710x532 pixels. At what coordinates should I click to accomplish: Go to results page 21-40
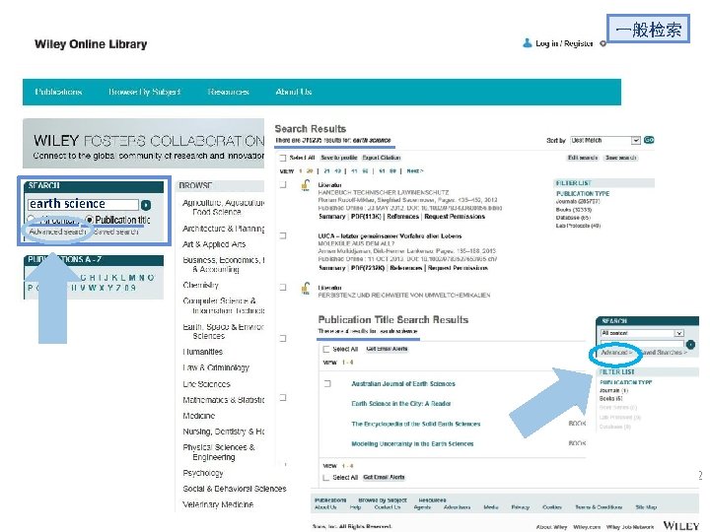click(332, 171)
